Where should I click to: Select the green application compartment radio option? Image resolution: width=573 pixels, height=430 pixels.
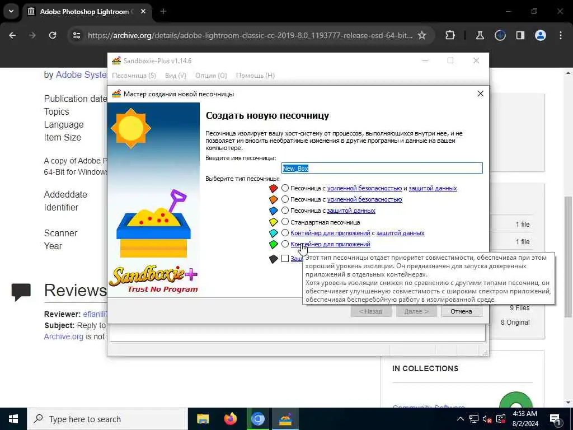point(285,244)
